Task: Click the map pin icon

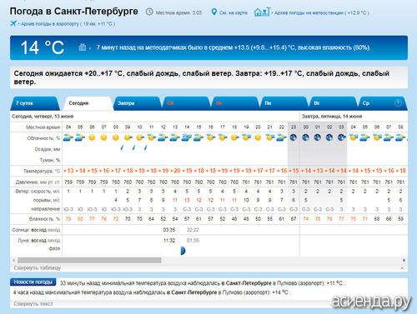Action: coord(214,12)
